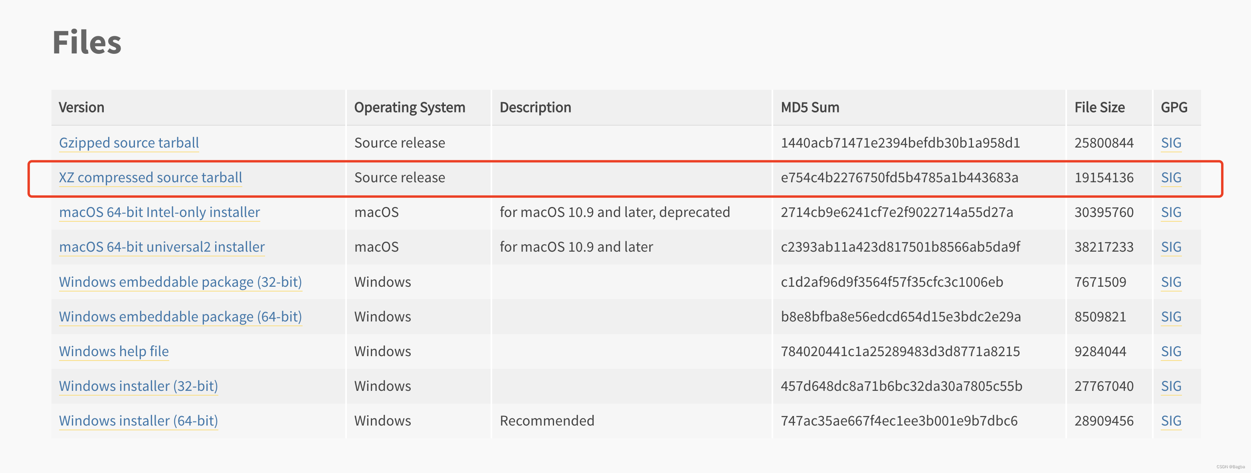Open the Gzipped source tarball link
The image size is (1251, 473).
(x=129, y=143)
